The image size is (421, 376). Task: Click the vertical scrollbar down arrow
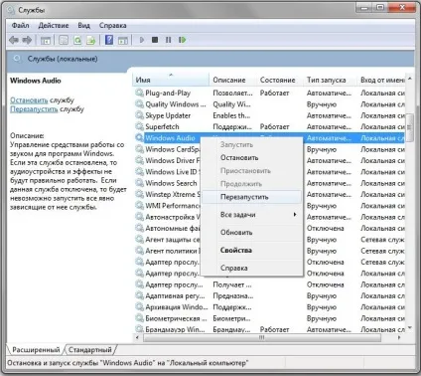click(x=410, y=328)
